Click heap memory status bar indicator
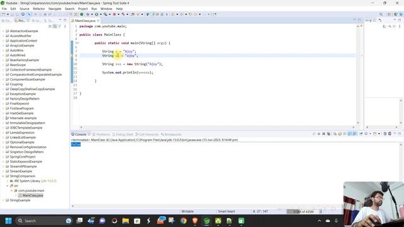This screenshot has width=404, height=227. click(304, 212)
